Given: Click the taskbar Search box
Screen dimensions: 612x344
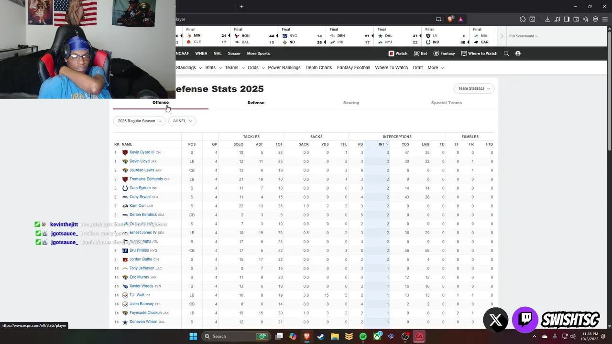Looking at the screenshot, I should coord(236,336).
